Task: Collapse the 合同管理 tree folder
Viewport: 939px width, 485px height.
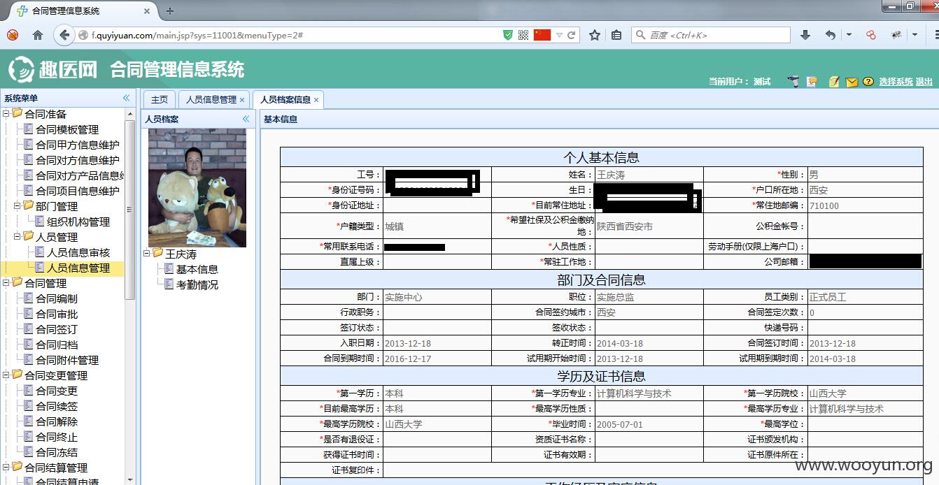Action: 6,282
